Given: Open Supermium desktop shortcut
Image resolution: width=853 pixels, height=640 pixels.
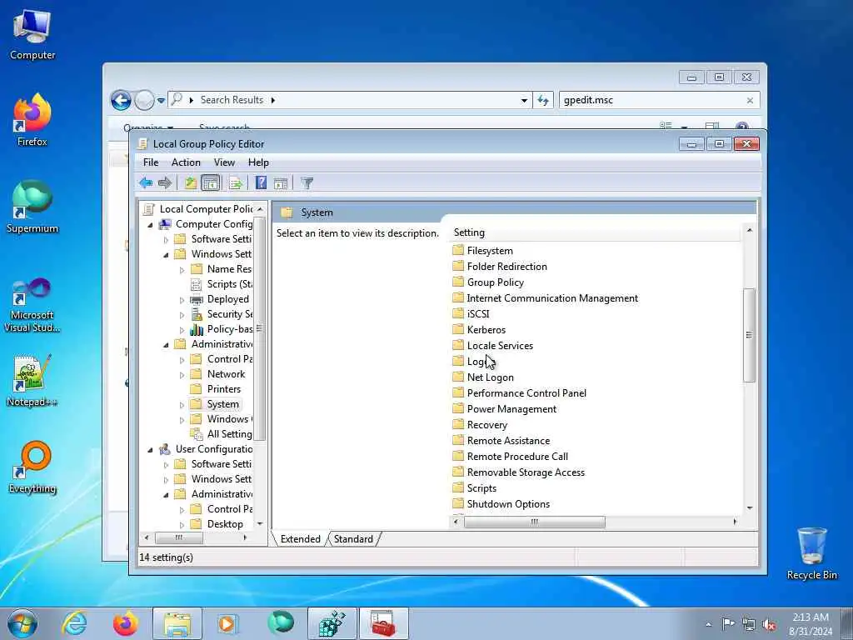Looking at the screenshot, I should coord(32,207).
